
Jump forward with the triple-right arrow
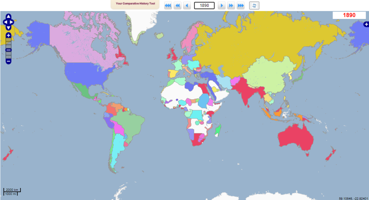(240, 6)
